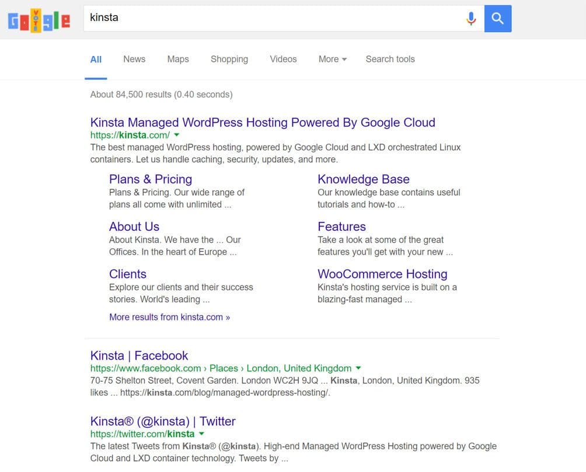This screenshot has height=472, width=586.
Task: Open Search tools options
Action: click(390, 59)
